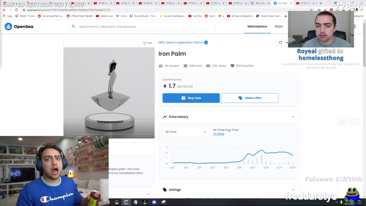Show hidden system tray icons

337,202
